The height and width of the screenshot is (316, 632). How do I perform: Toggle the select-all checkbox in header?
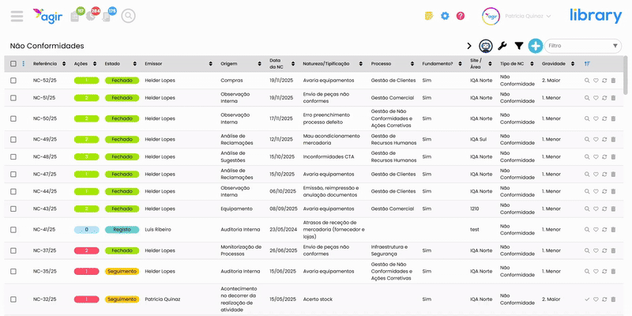(13, 64)
